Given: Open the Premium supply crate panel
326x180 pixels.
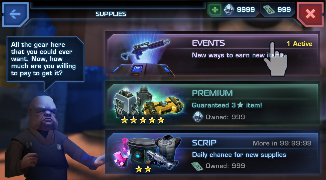Looking at the screenshot, I should (x=213, y=103).
